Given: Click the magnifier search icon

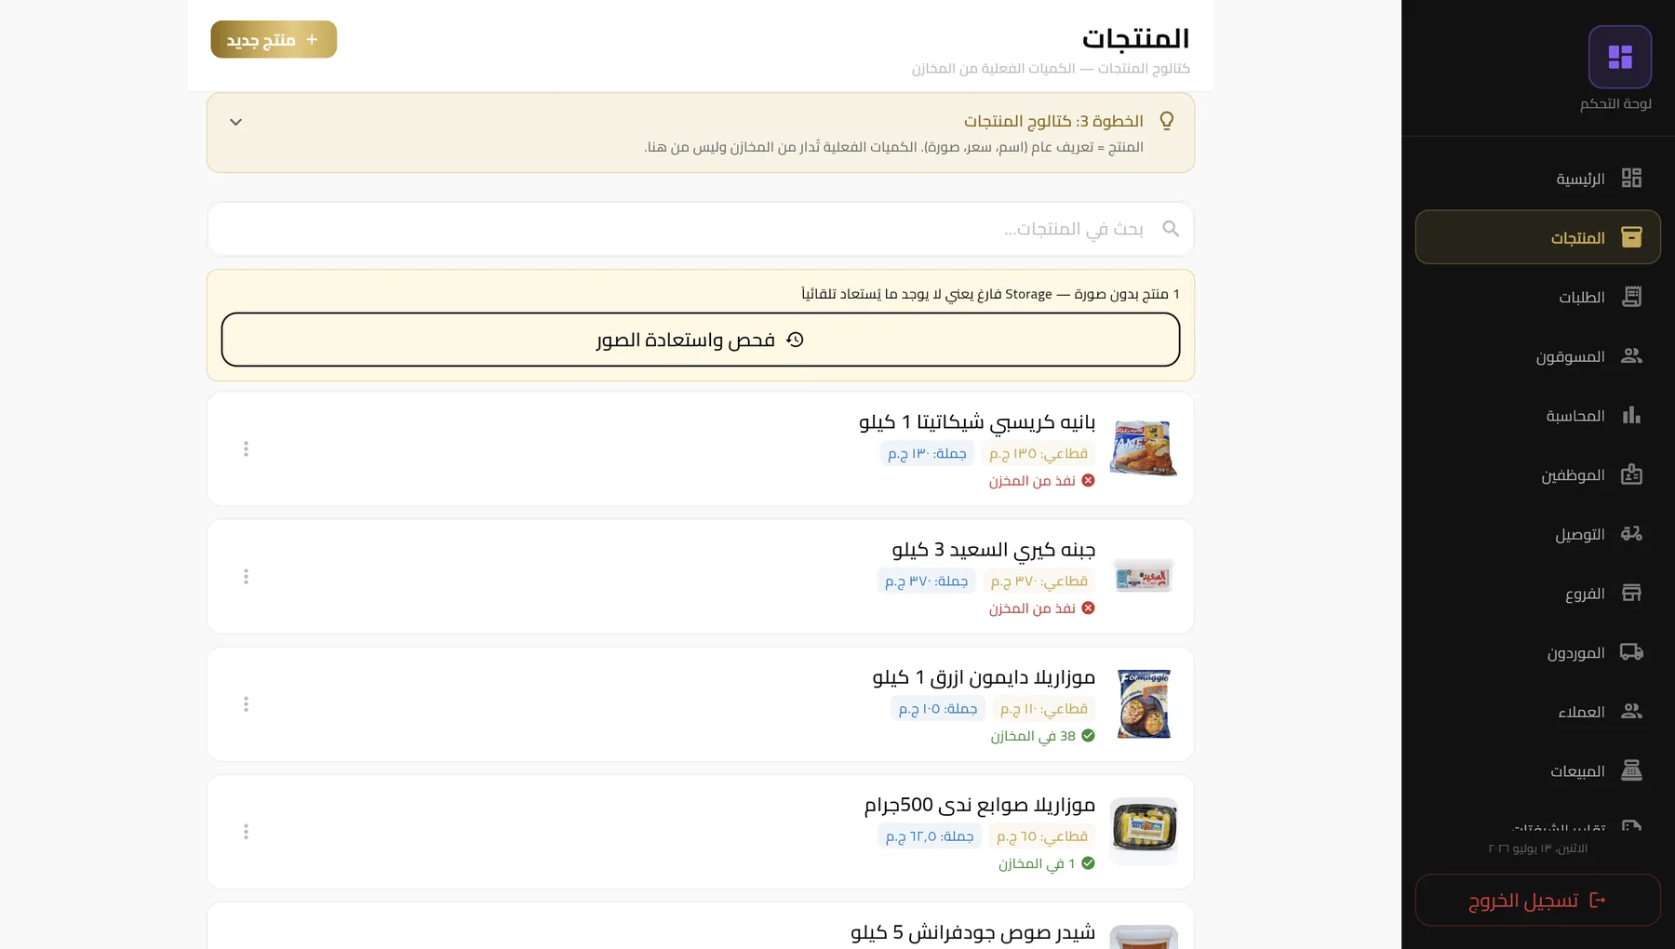Looking at the screenshot, I should pos(1171,229).
